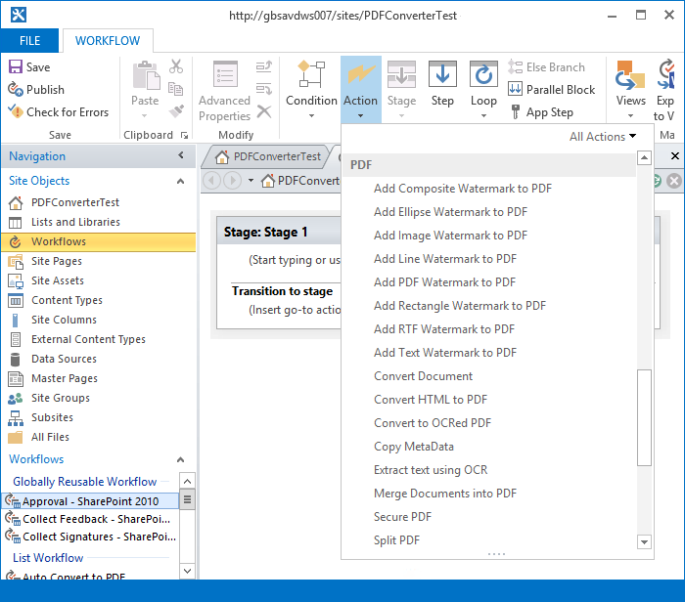Open the Views button
This screenshot has width=685, height=602.
click(x=631, y=90)
